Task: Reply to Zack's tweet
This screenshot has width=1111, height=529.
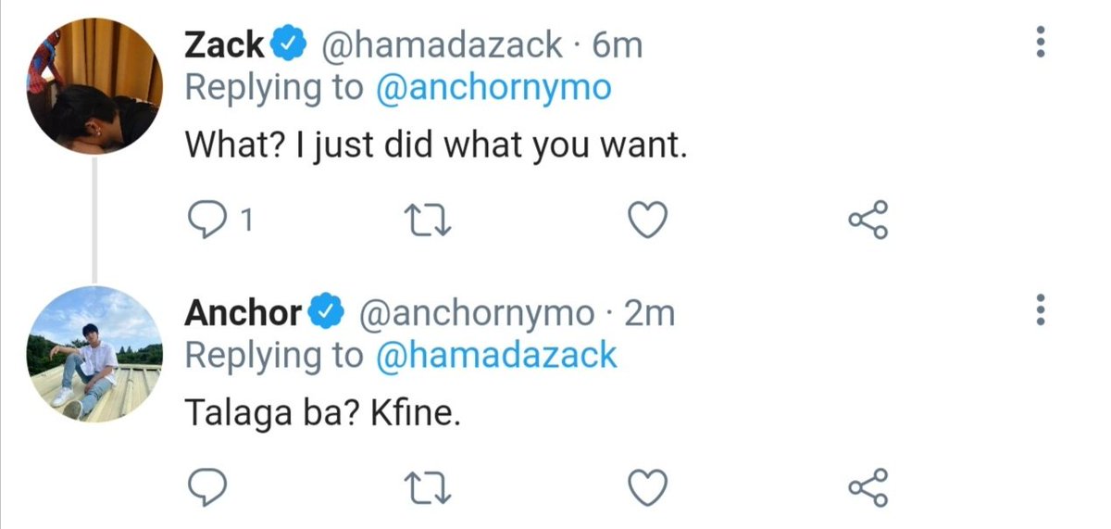Action: (x=203, y=220)
